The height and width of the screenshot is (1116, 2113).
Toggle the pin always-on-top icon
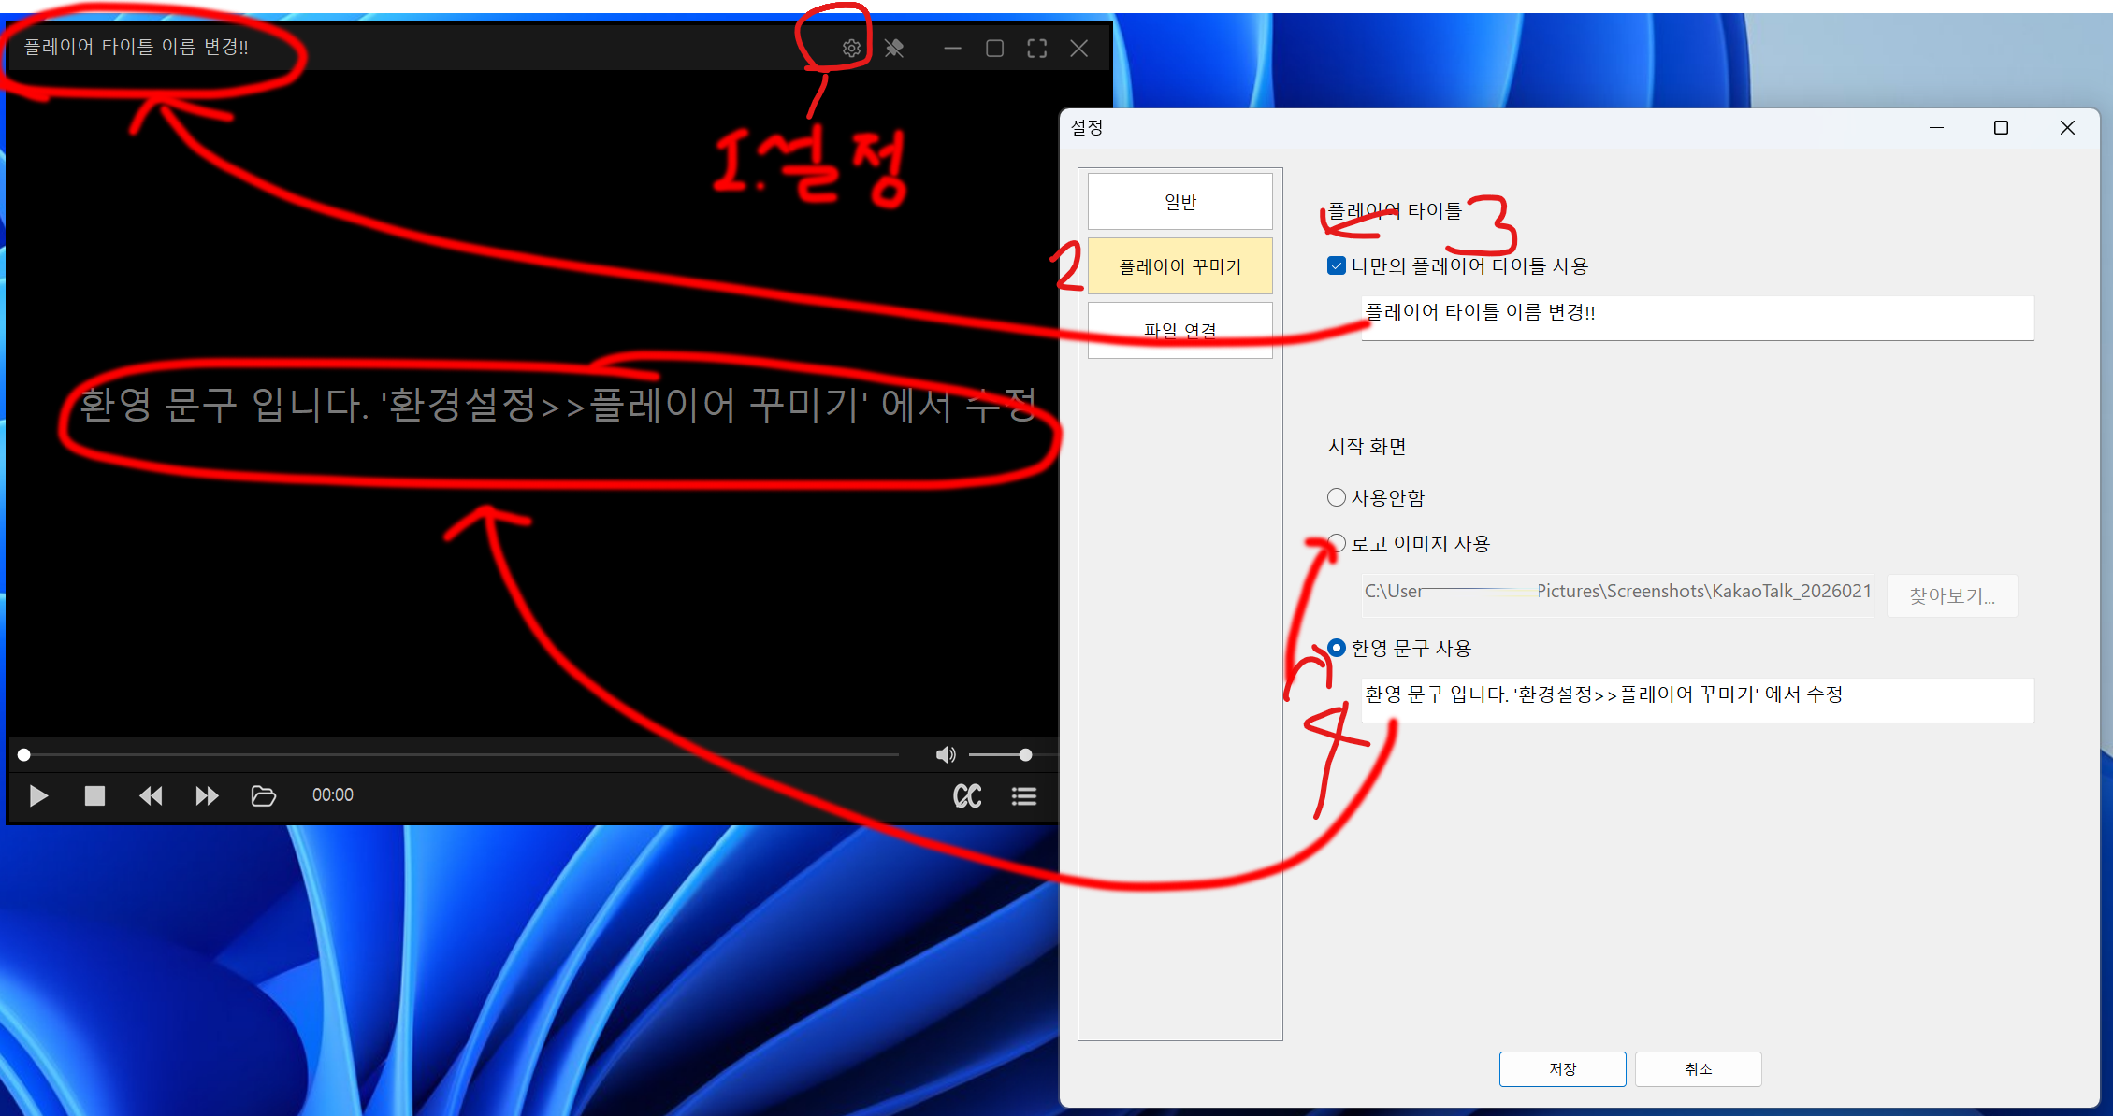pyautogui.click(x=894, y=49)
